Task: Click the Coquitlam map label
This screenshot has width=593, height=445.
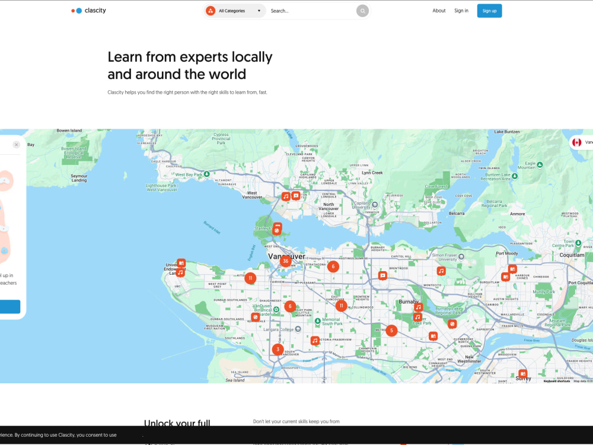Action: coord(572,255)
